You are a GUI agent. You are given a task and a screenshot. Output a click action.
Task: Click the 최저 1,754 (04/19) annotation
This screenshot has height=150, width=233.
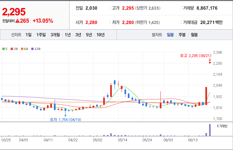tap(66, 119)
